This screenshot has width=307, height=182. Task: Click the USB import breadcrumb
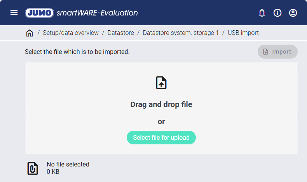(243, 33)
